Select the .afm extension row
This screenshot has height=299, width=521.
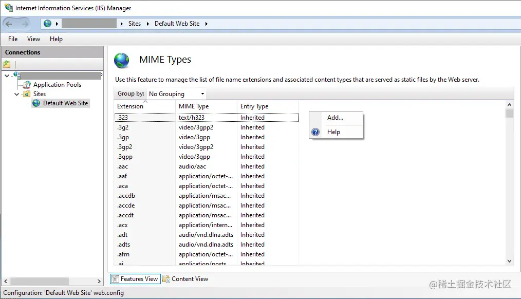coord(207,254)
